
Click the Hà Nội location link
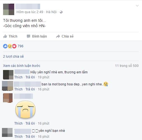51,12
